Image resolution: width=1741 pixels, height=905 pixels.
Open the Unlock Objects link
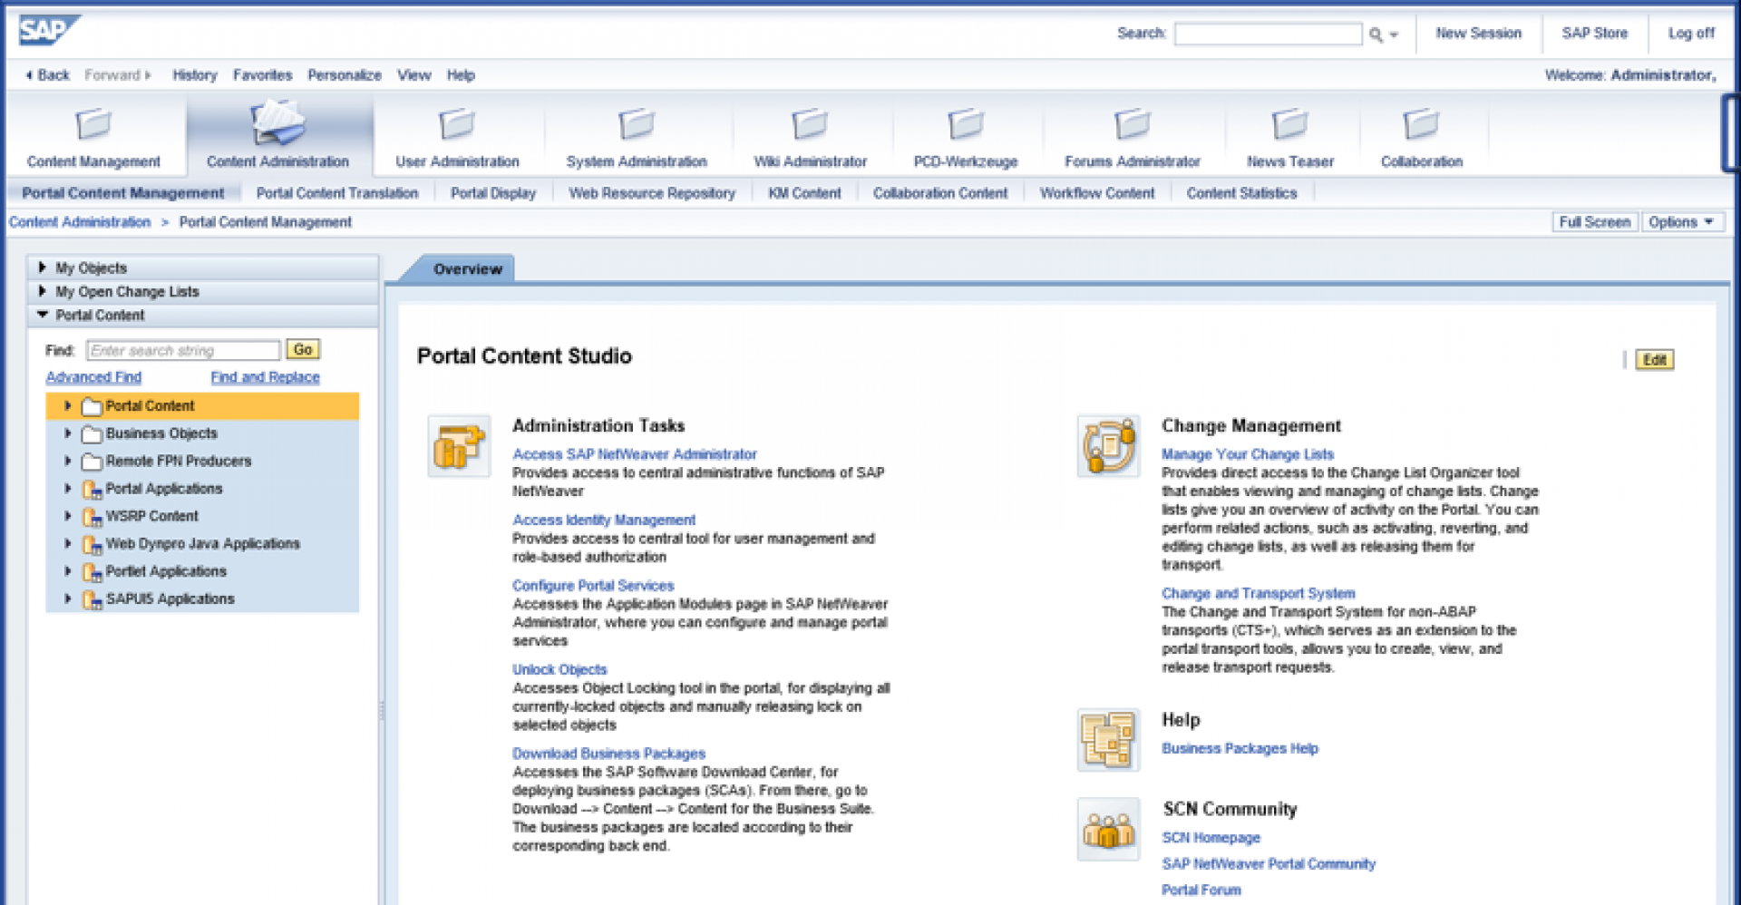[559, 669]
